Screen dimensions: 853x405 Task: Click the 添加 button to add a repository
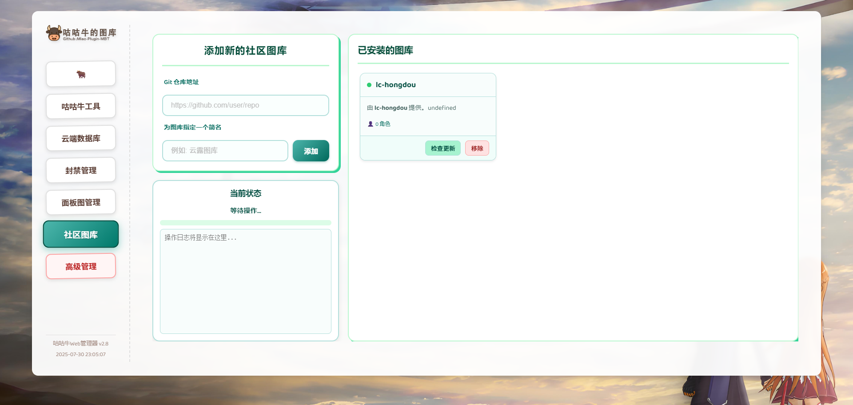click(x=311, y=151)
